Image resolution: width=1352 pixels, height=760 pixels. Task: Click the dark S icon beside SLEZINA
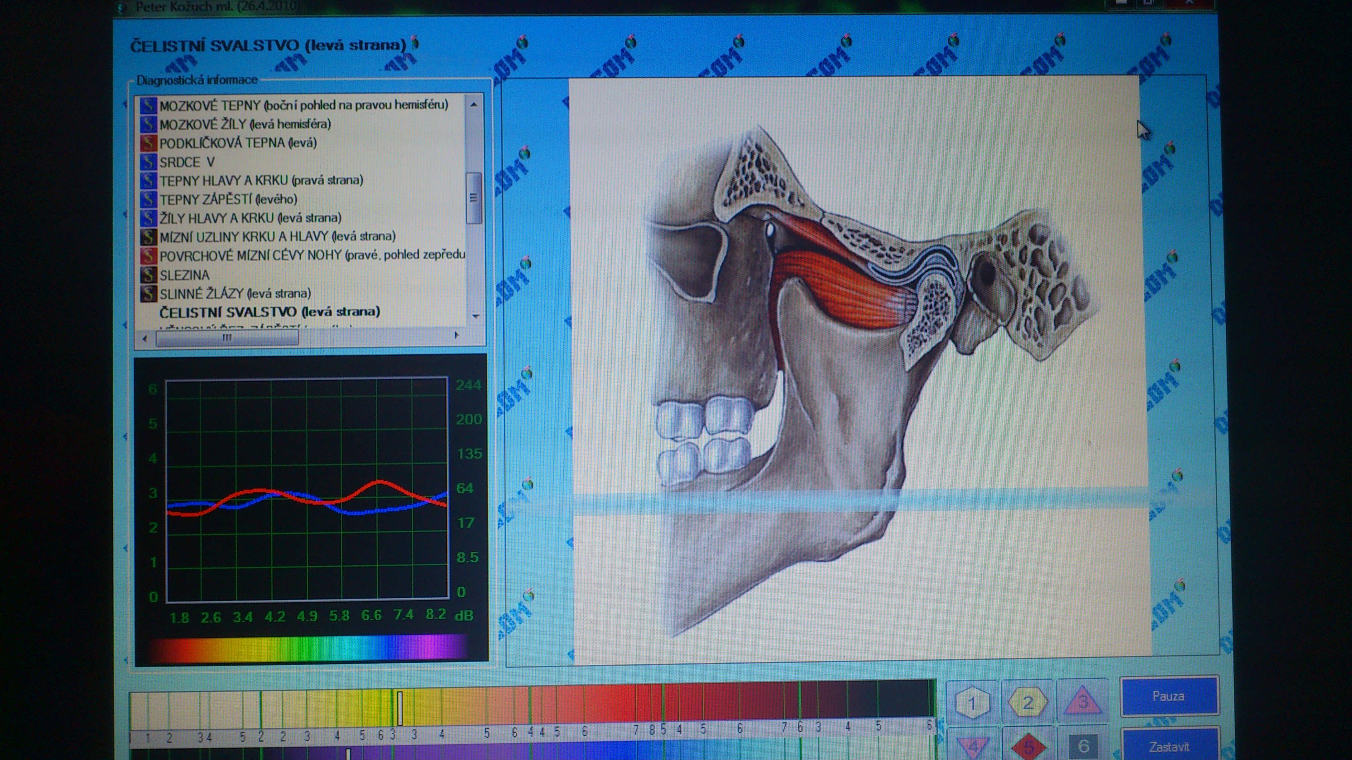149,274
